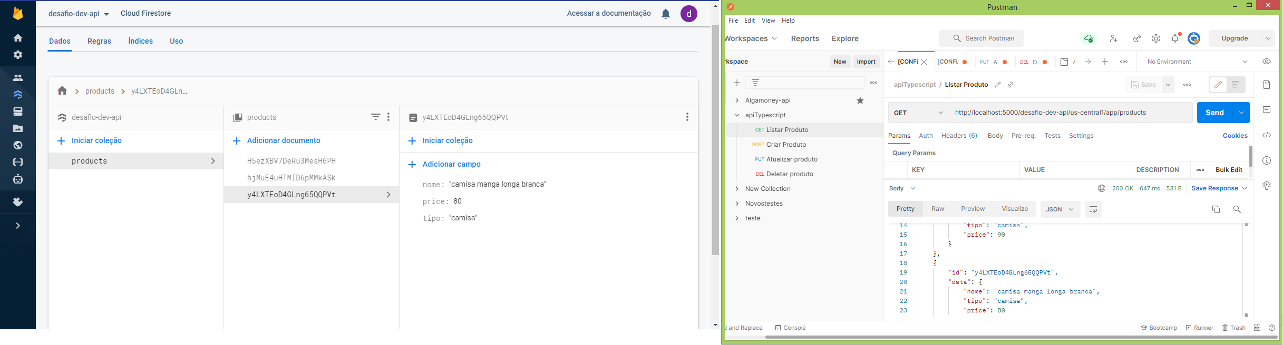
Task: Open Firebase project overview home icon
Action: (18, 38)
